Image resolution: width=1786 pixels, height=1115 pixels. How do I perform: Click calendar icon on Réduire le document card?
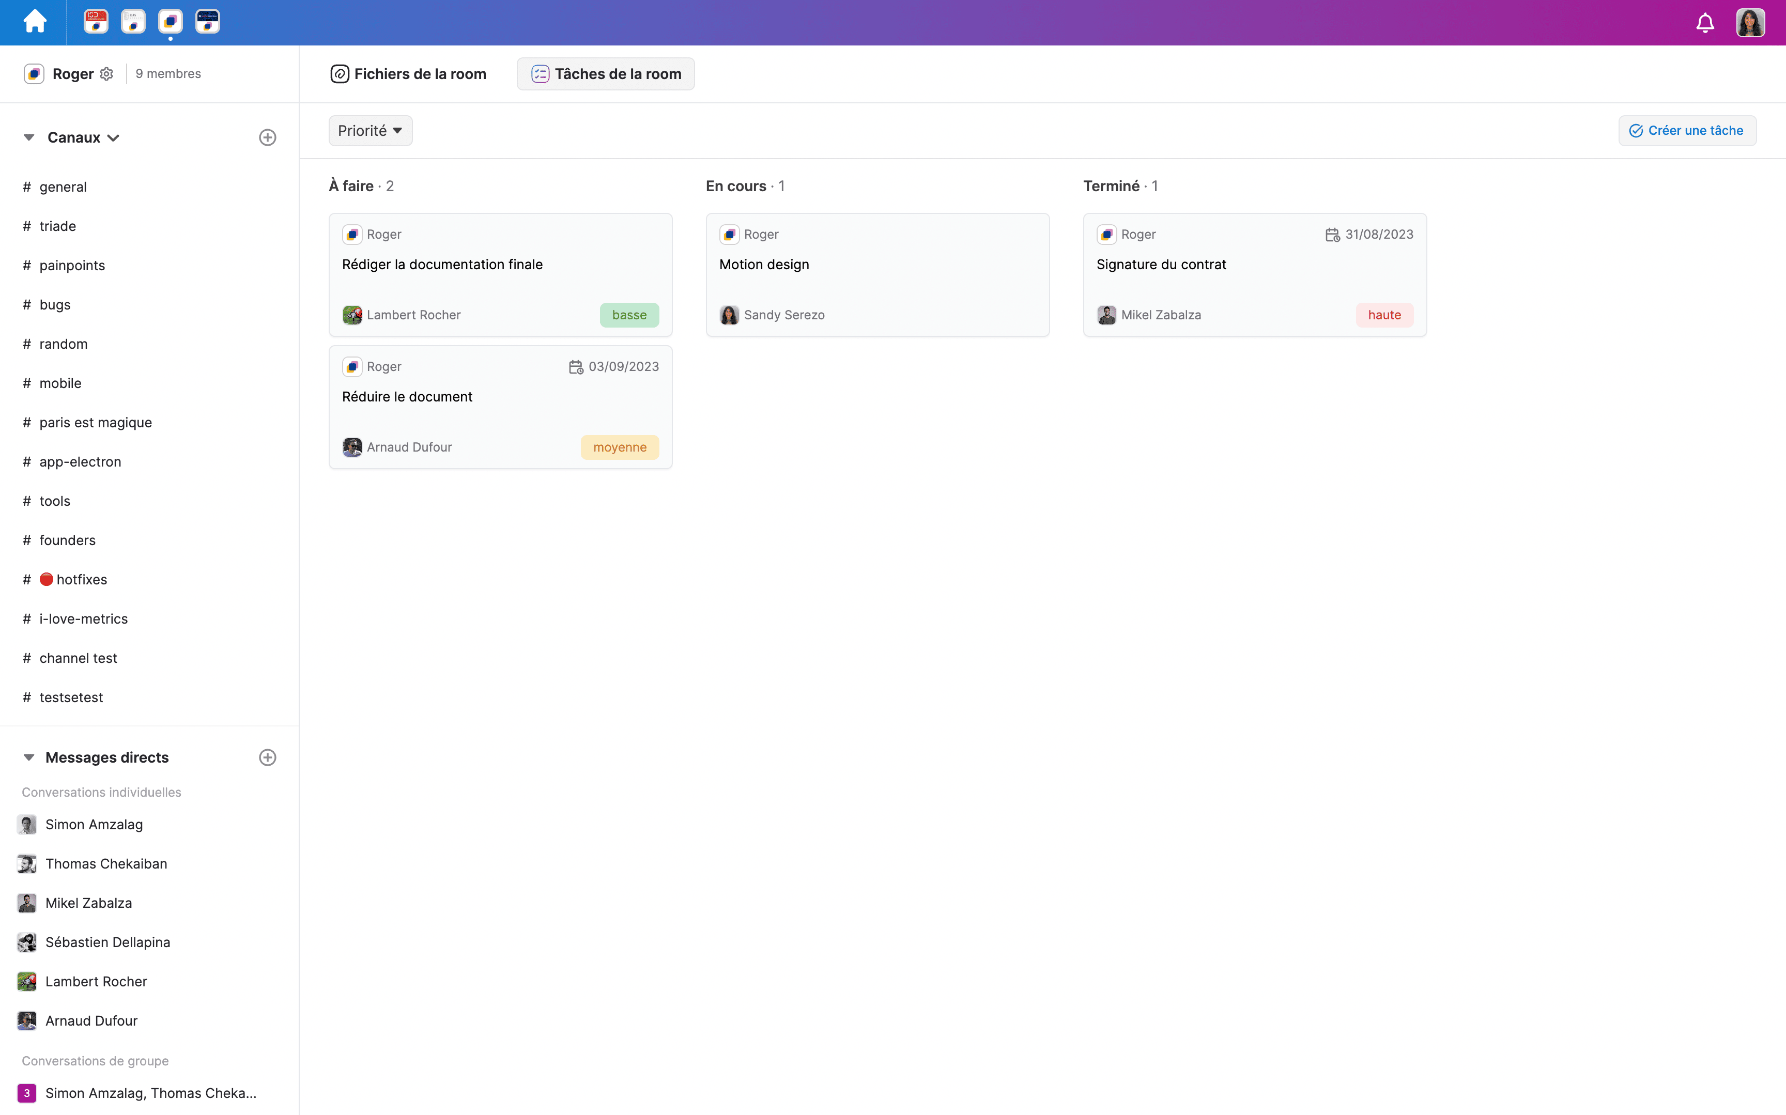tap(576, 366)
